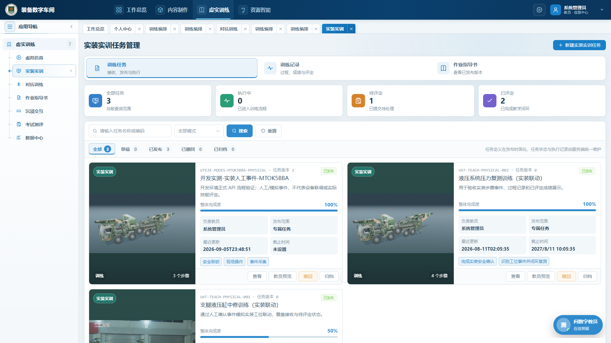Click the 完成实装安全确认 step tag
611x343 pixels.
(x=478, y=261)
